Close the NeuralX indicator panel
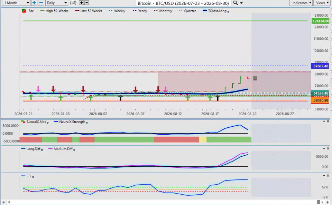332x205 pixels. point(328,121)
